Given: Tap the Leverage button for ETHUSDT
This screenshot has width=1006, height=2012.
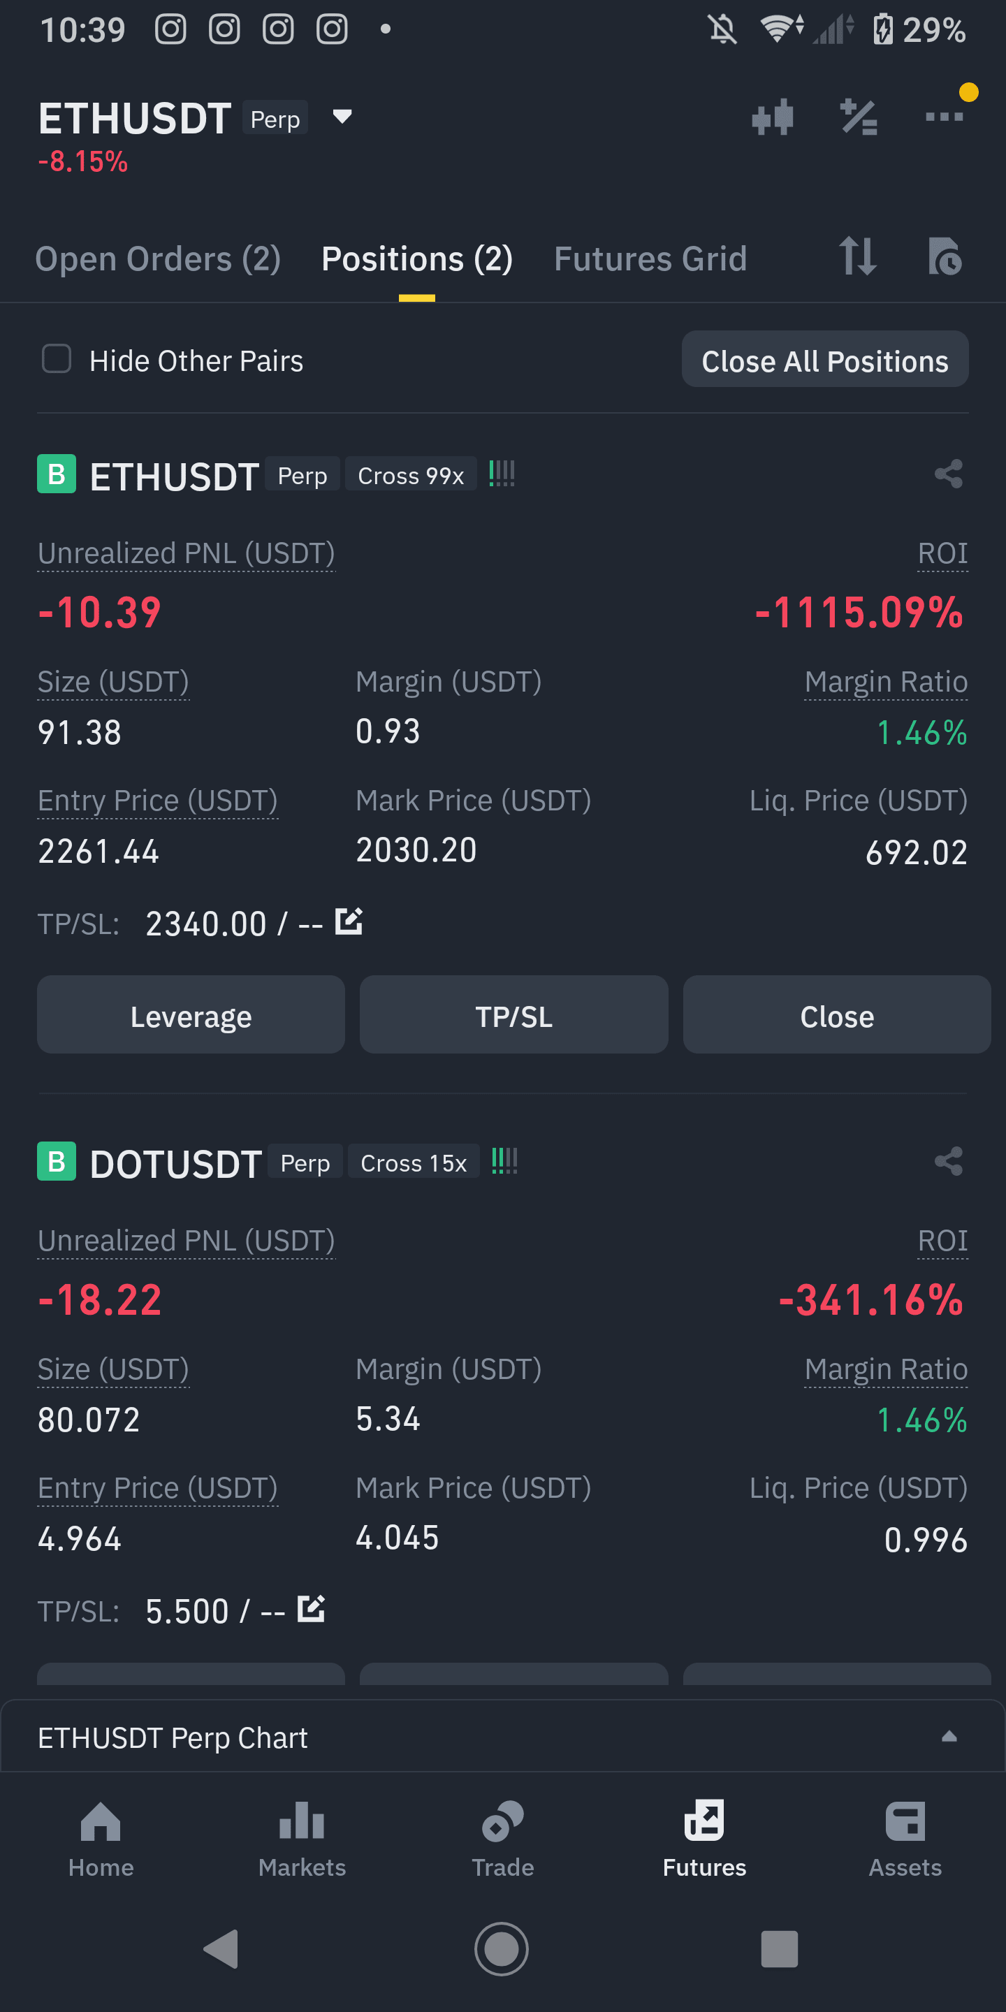Looking at the screenshot, I should tap(191, 1015).
